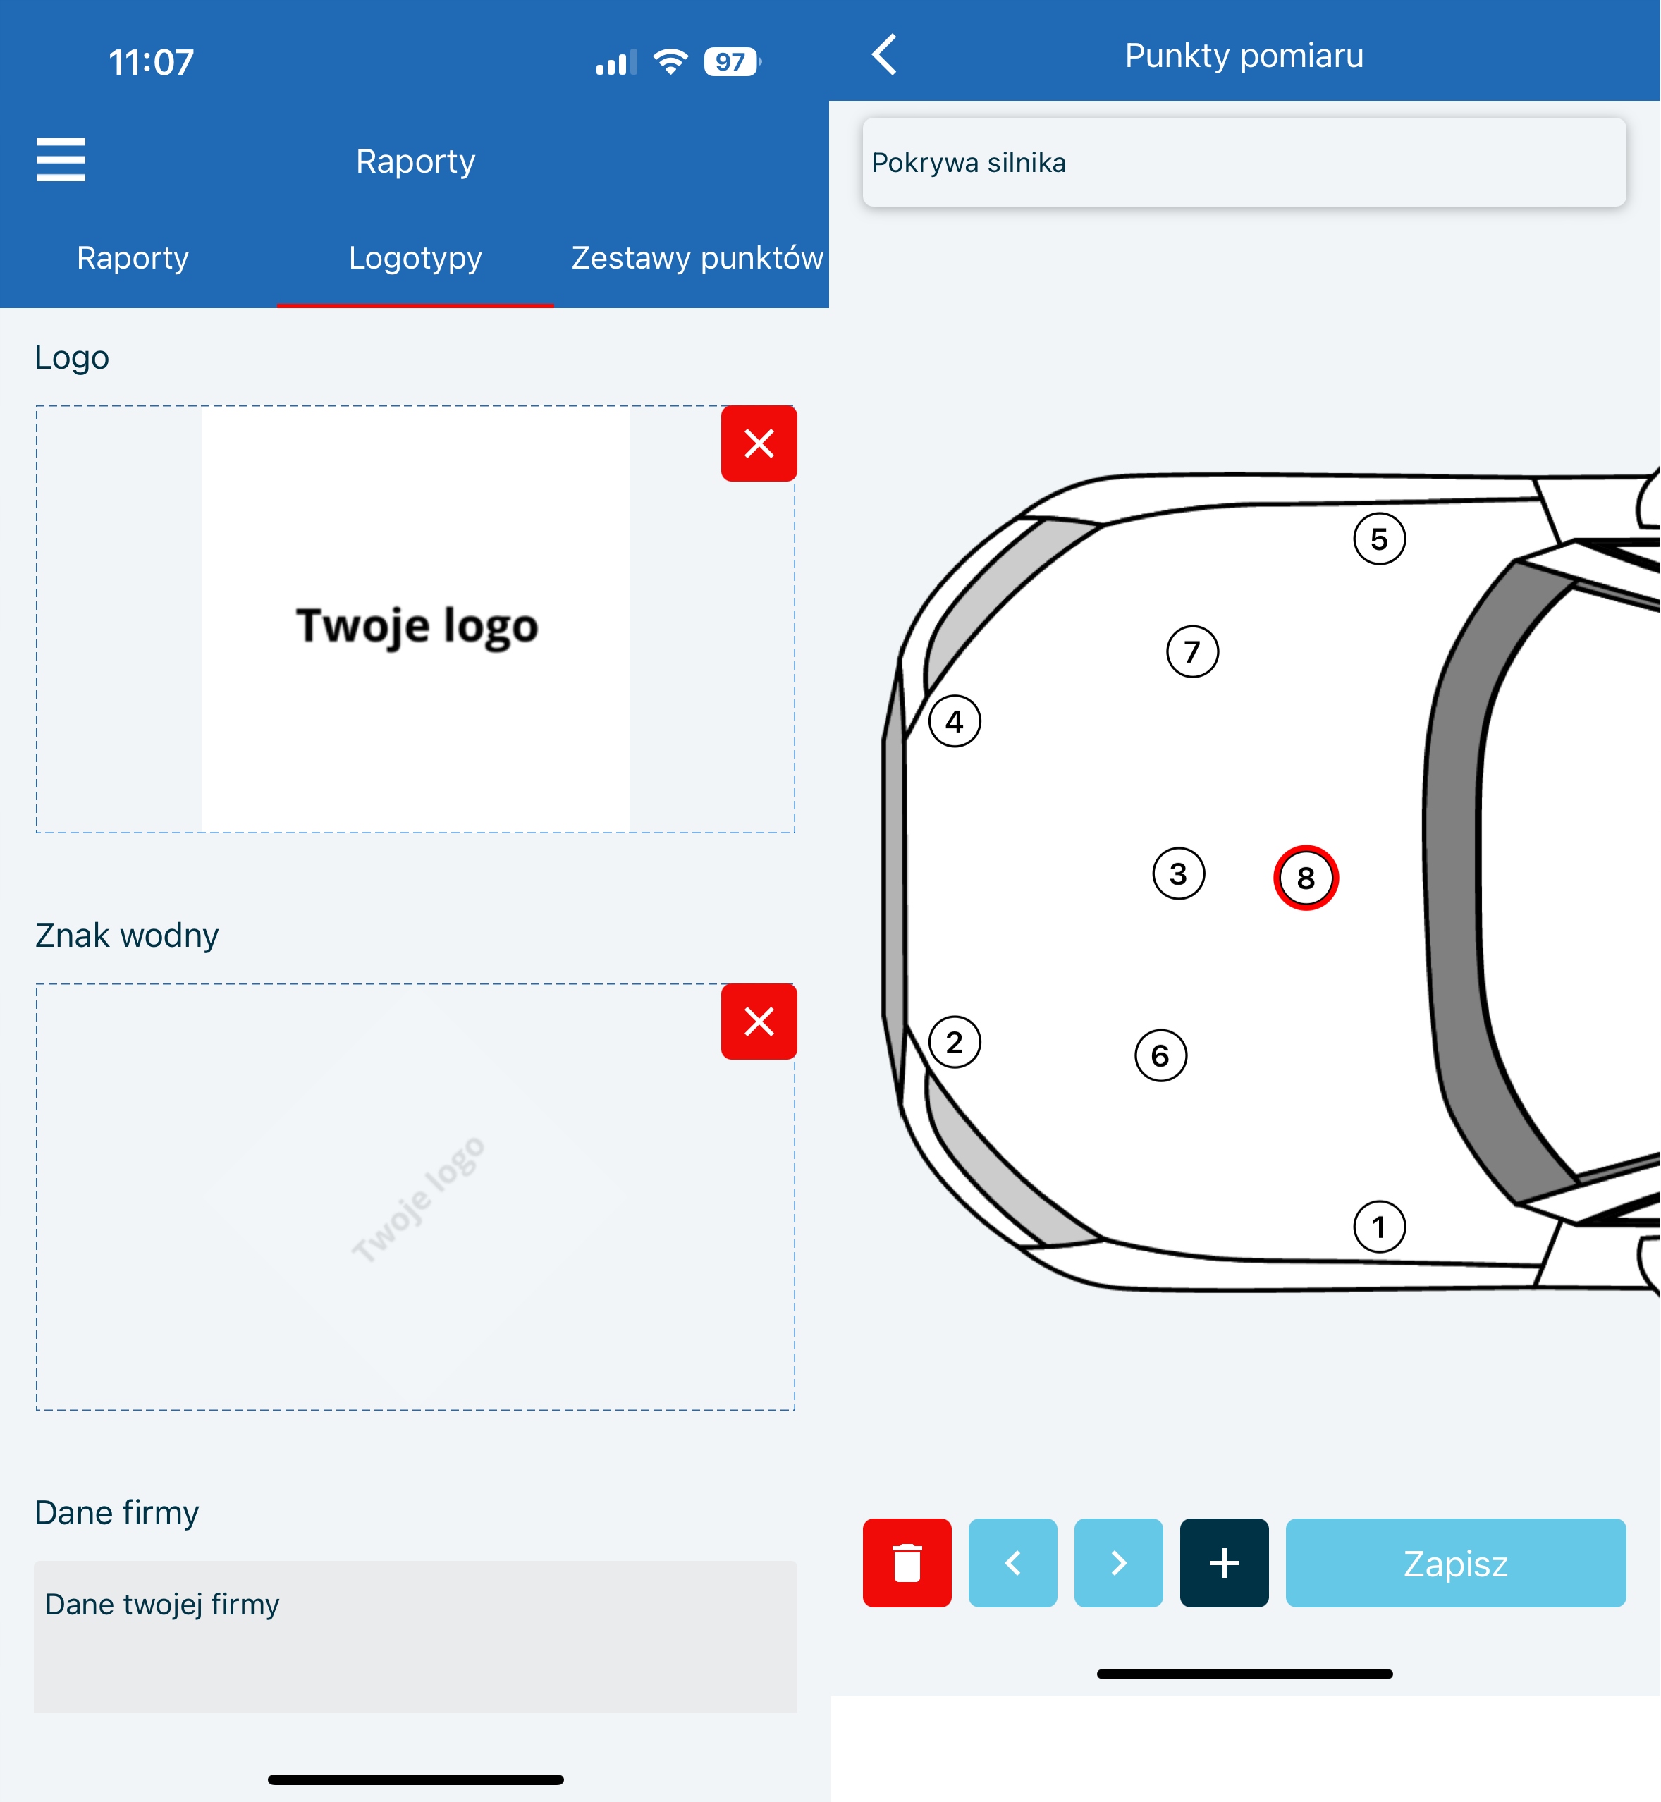The height and width of the screenshot is (1802, 1661).
Task: Save points with Zapisz button
Action: [x=1454, y=1562]
